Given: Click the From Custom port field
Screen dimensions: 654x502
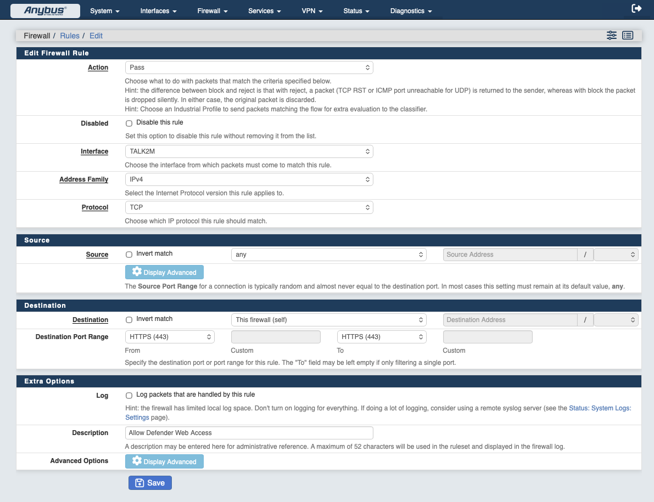Looking at the screenshot, I should (x=276, y=337).
